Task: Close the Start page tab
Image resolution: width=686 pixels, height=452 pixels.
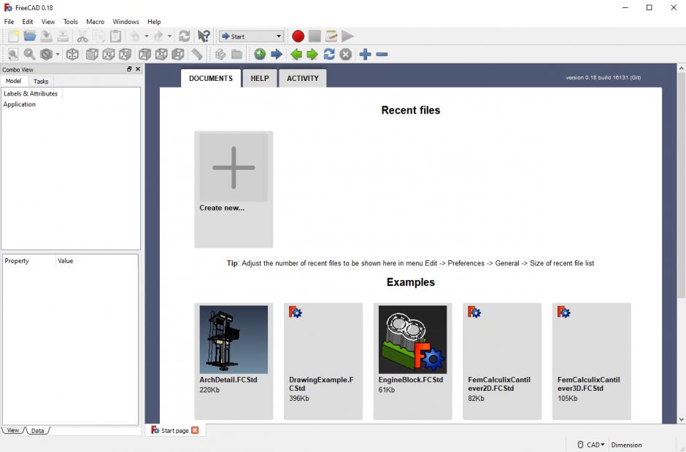Action: (x=195, y=430)
